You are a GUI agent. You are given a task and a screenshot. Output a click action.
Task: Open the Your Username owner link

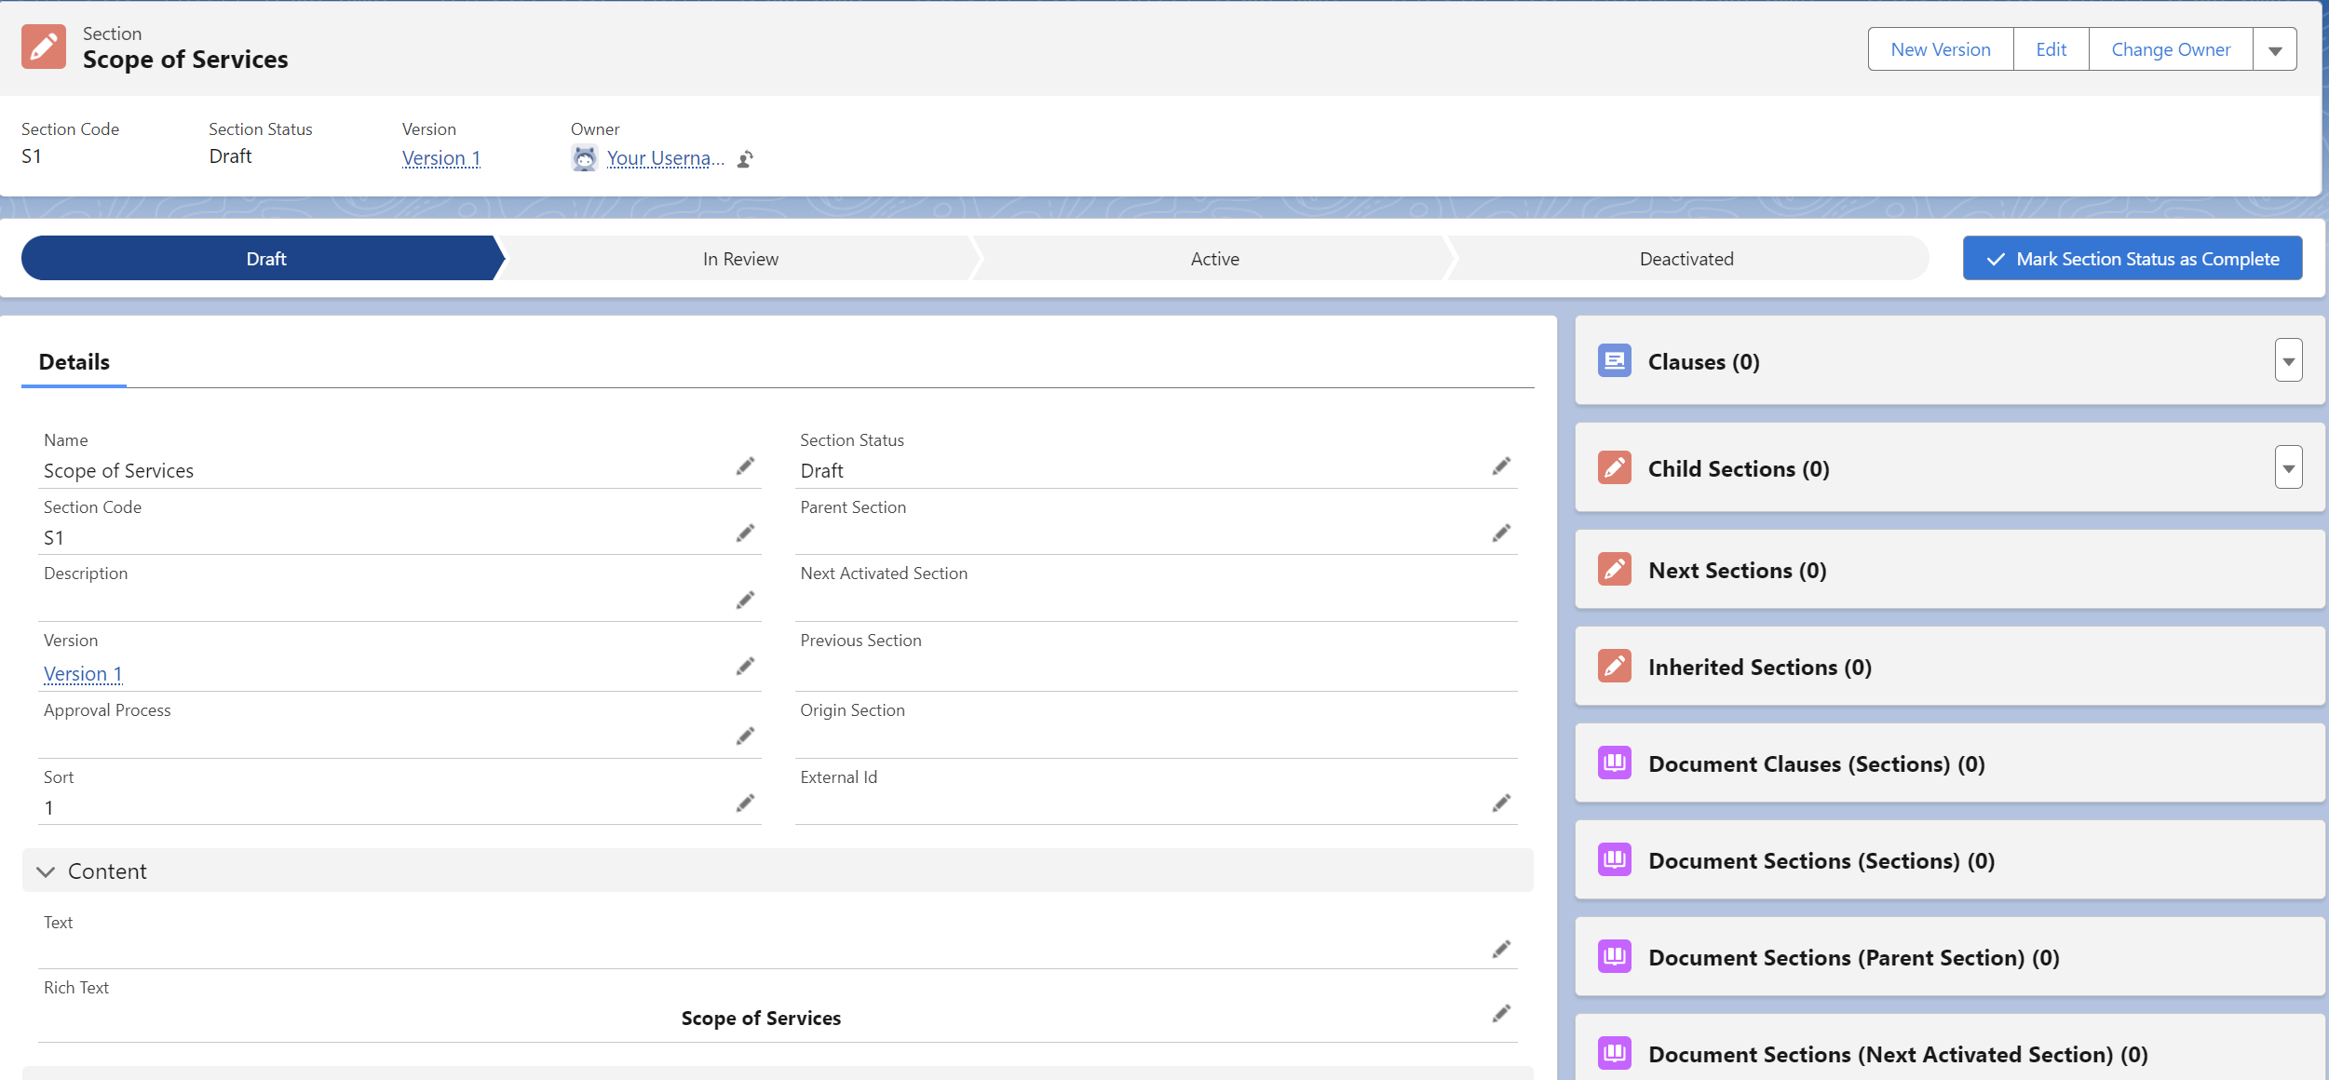click(x=666, y=158)
